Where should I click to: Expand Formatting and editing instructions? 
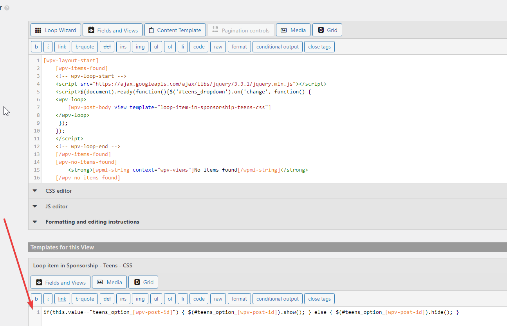(x=267, y=222)
